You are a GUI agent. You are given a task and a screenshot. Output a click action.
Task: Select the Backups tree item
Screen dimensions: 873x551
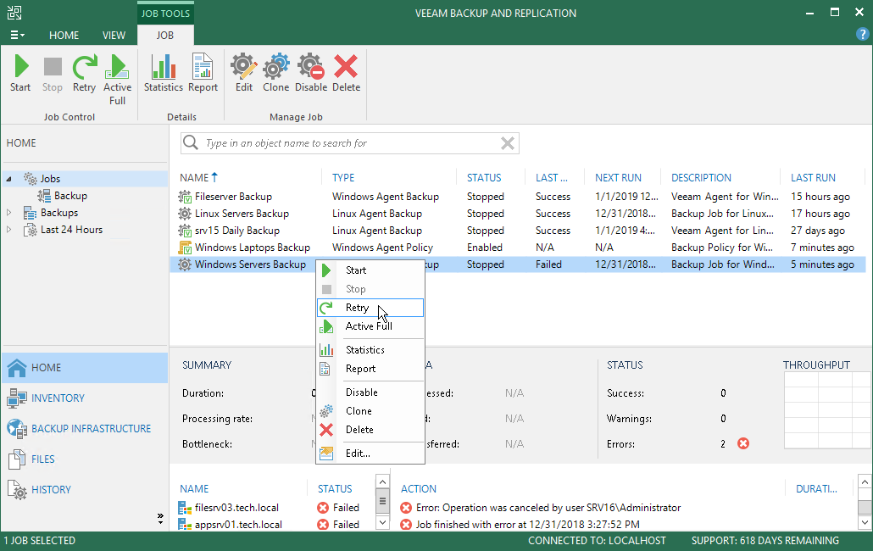click(59, 213)
